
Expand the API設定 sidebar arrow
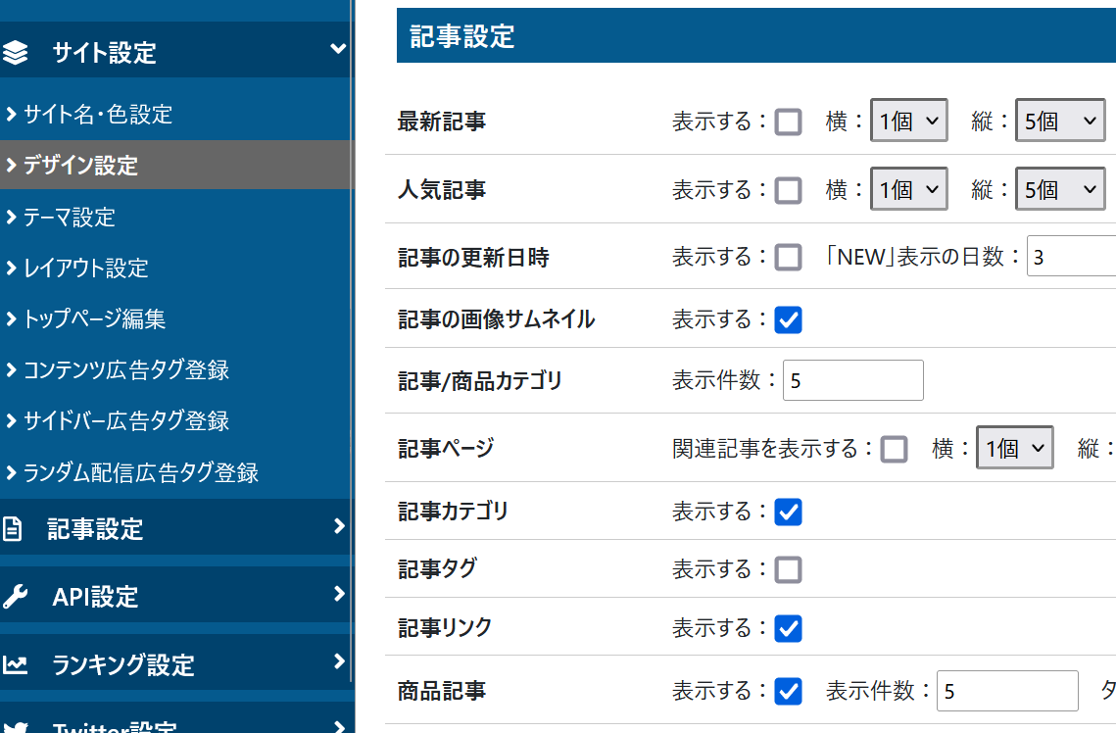click(x=339, y=594)
